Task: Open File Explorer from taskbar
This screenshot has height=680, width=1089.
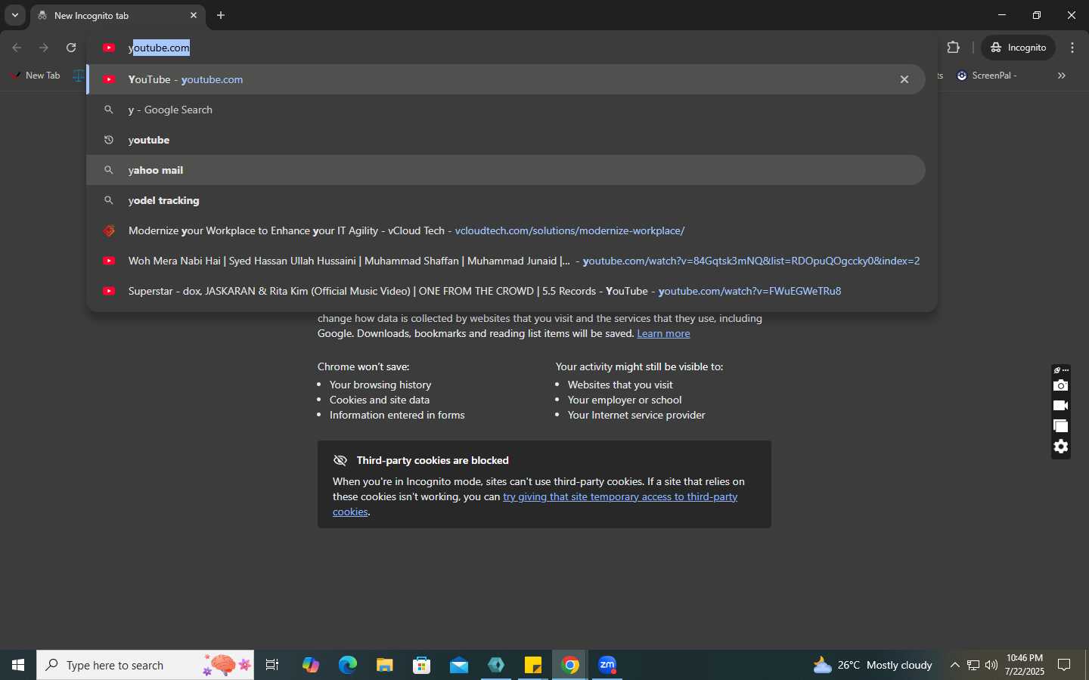Action: pos(385,665)
